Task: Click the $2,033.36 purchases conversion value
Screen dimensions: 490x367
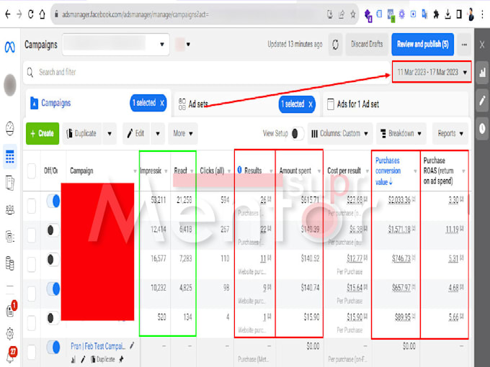Action: click(x=400, y=200)
